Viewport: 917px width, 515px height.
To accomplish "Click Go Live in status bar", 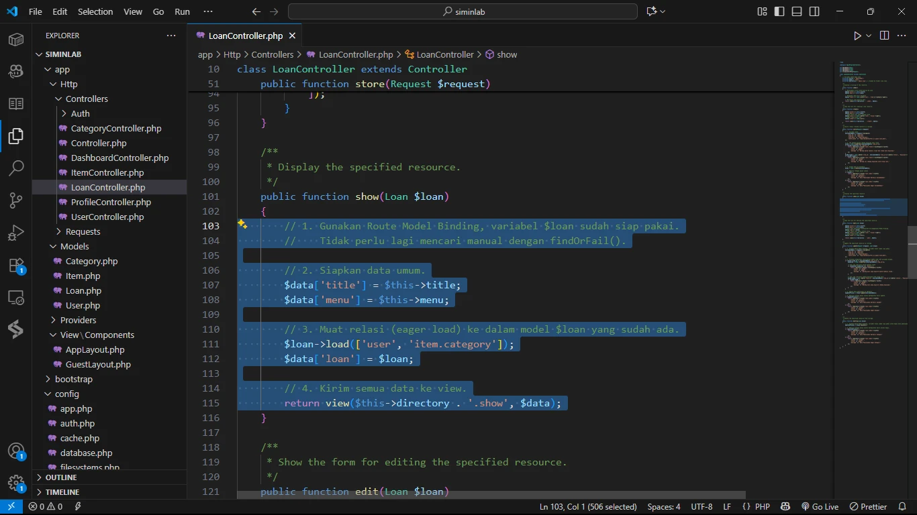I will (x=820, y=507).
